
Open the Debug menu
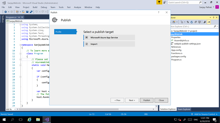point(44,7)
